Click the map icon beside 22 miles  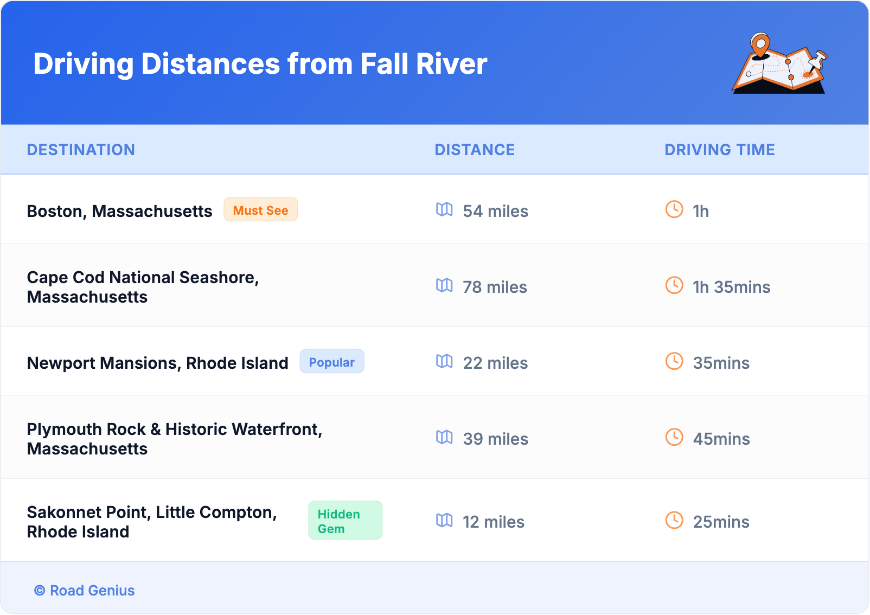444,361
